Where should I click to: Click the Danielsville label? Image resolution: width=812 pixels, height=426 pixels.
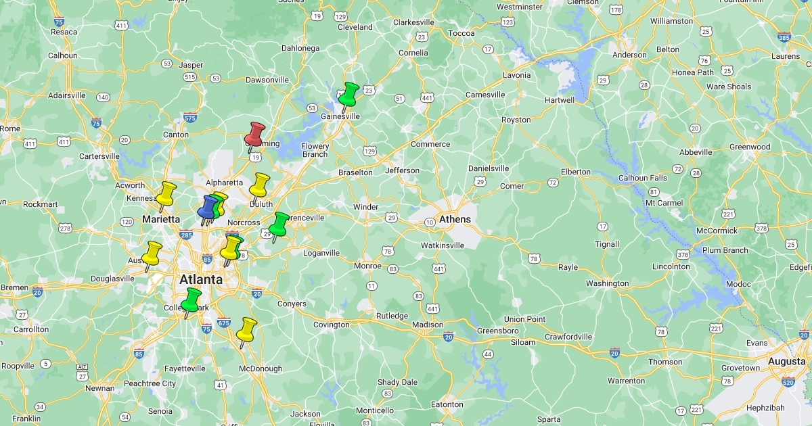click(x=489, y=168)
